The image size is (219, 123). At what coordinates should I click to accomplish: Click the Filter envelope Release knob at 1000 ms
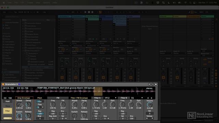tap(84, 115)
